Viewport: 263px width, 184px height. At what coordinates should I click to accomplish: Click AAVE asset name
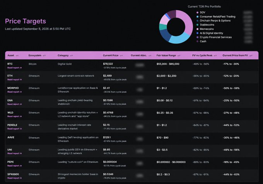pos(11,137)
